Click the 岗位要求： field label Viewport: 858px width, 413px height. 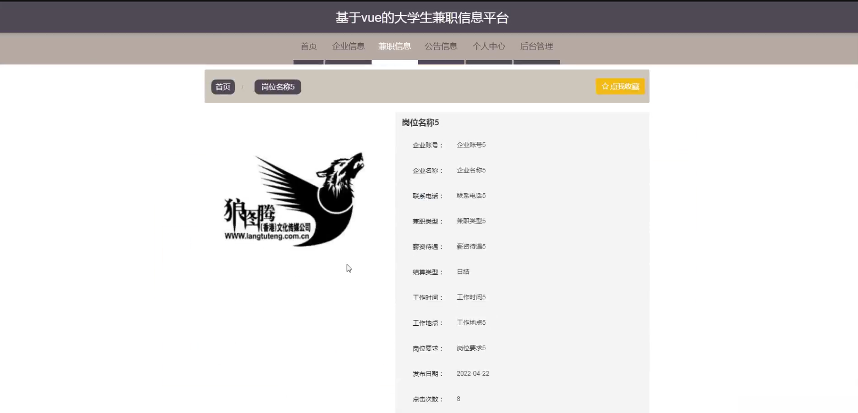coord(428,349)
